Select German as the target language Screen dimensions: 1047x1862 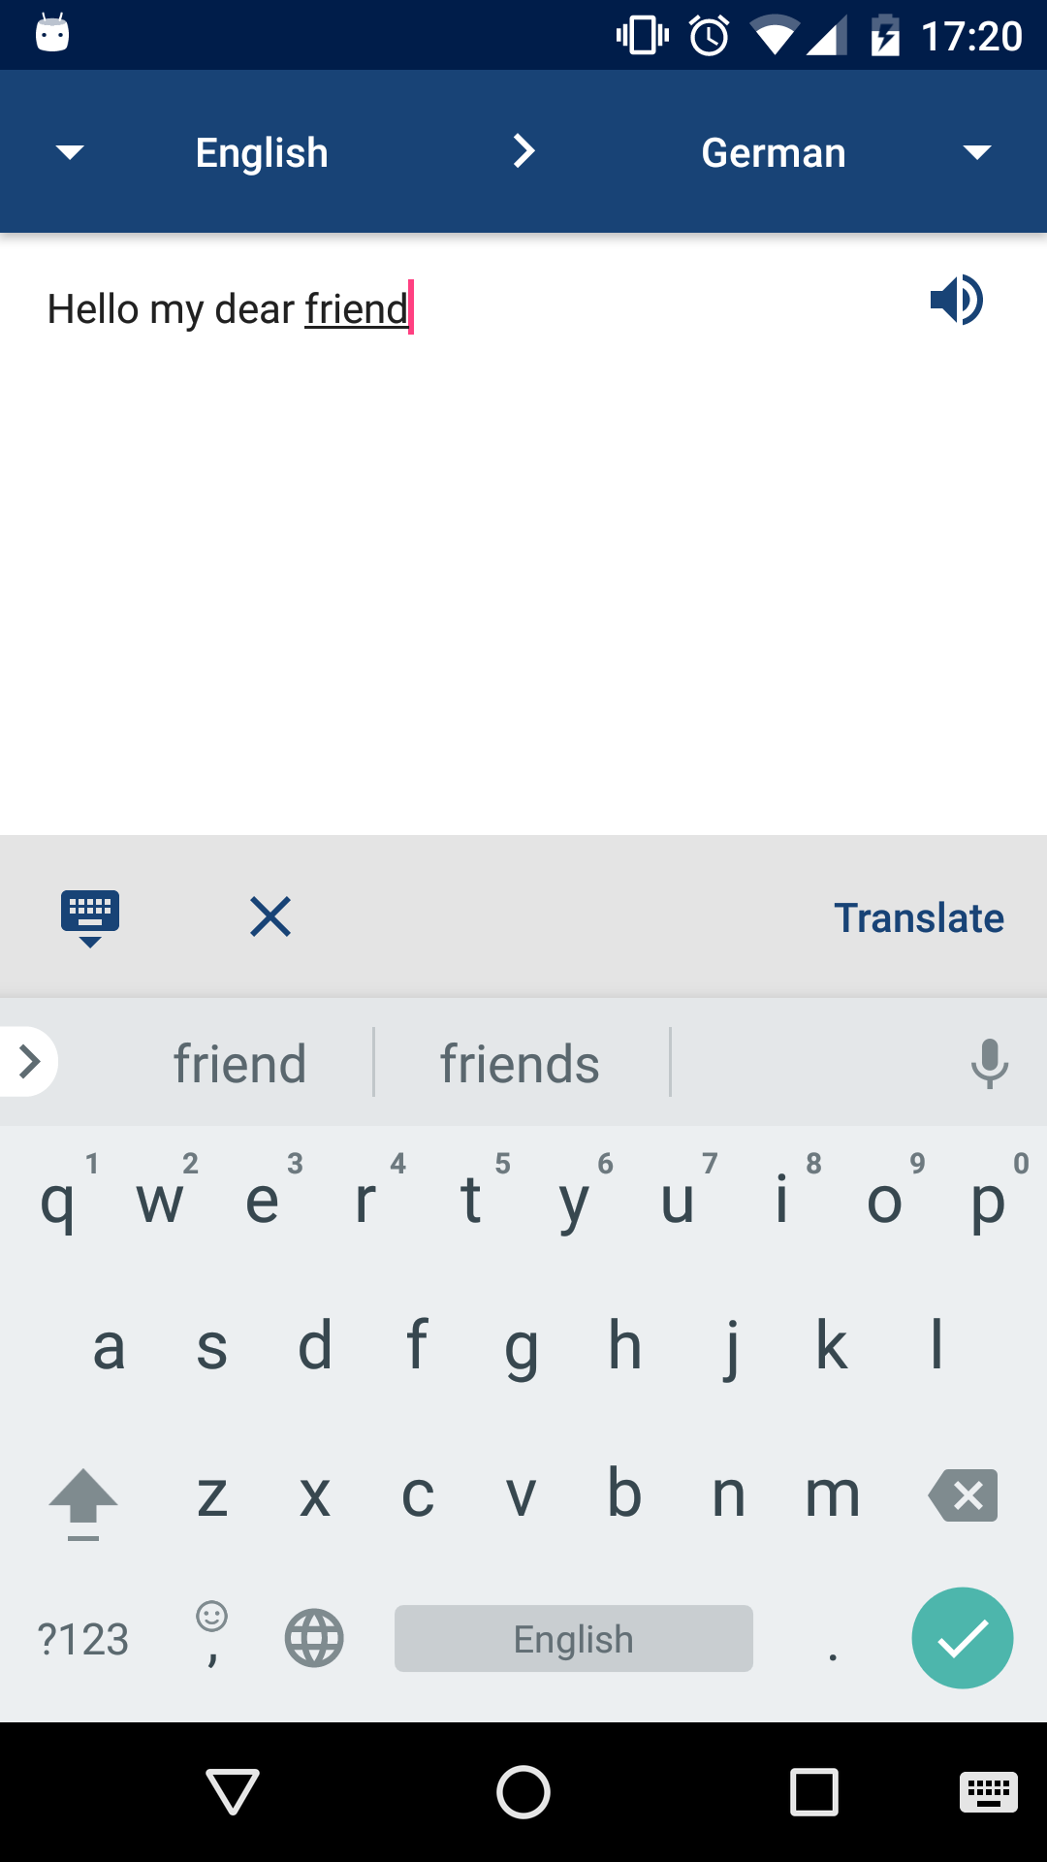pos(773,151)
